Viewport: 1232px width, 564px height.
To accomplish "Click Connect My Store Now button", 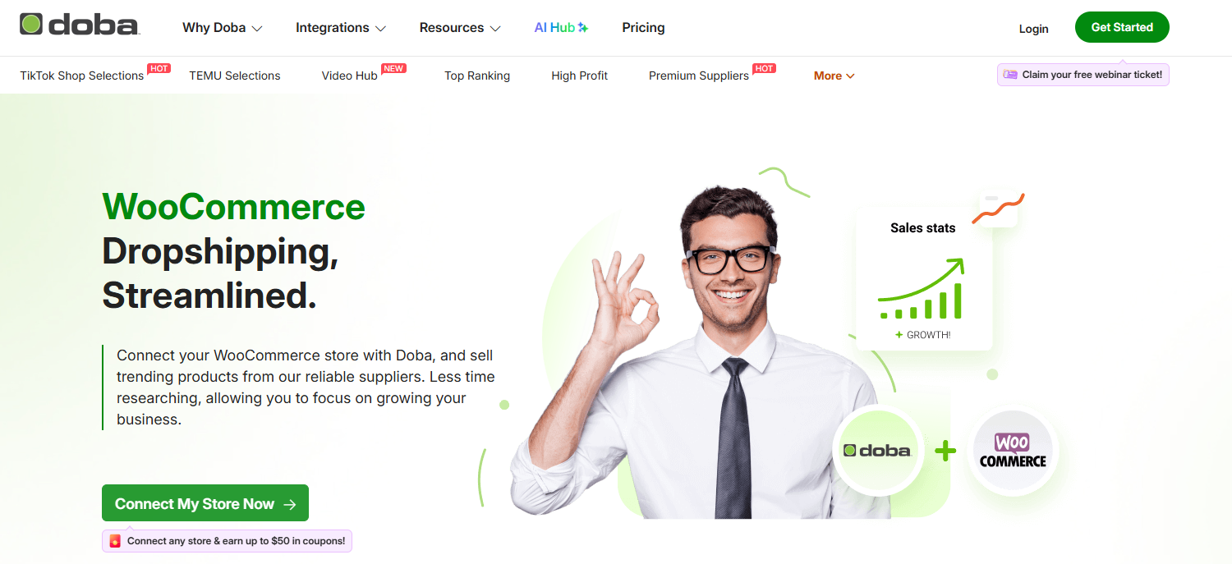I will 205,503.
